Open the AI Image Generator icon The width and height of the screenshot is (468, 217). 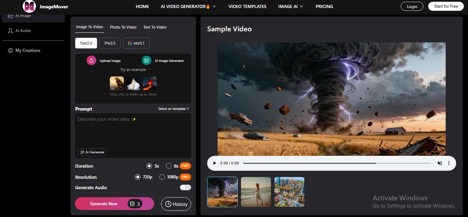[x=146, y=61]
